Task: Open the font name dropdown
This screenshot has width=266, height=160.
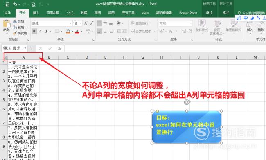Action: coord(70,23)
